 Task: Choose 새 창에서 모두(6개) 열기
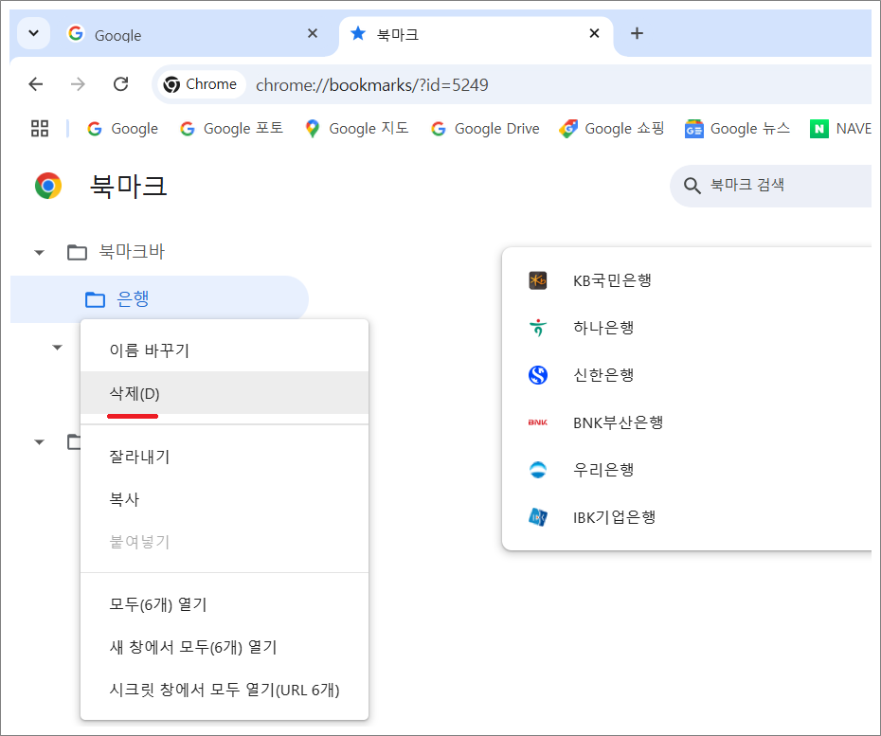coord(225,647)
